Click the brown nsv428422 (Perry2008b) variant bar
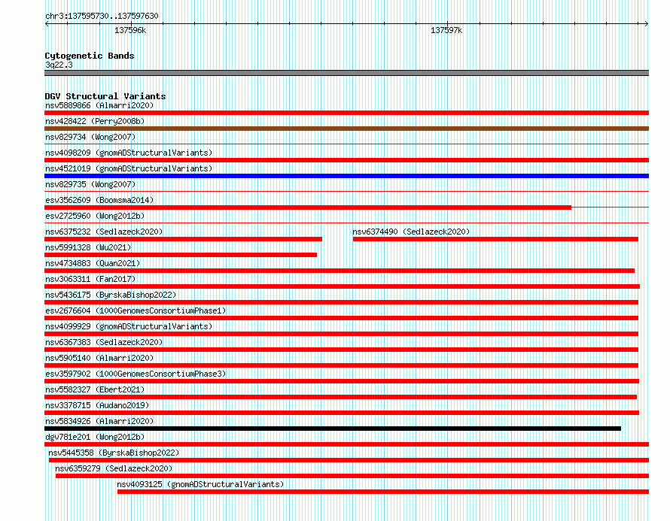 pos(346,129)
